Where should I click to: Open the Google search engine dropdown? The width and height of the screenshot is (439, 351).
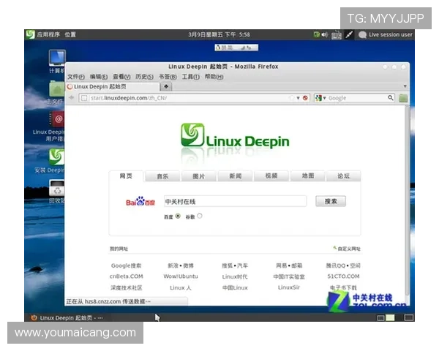(319, 98)
